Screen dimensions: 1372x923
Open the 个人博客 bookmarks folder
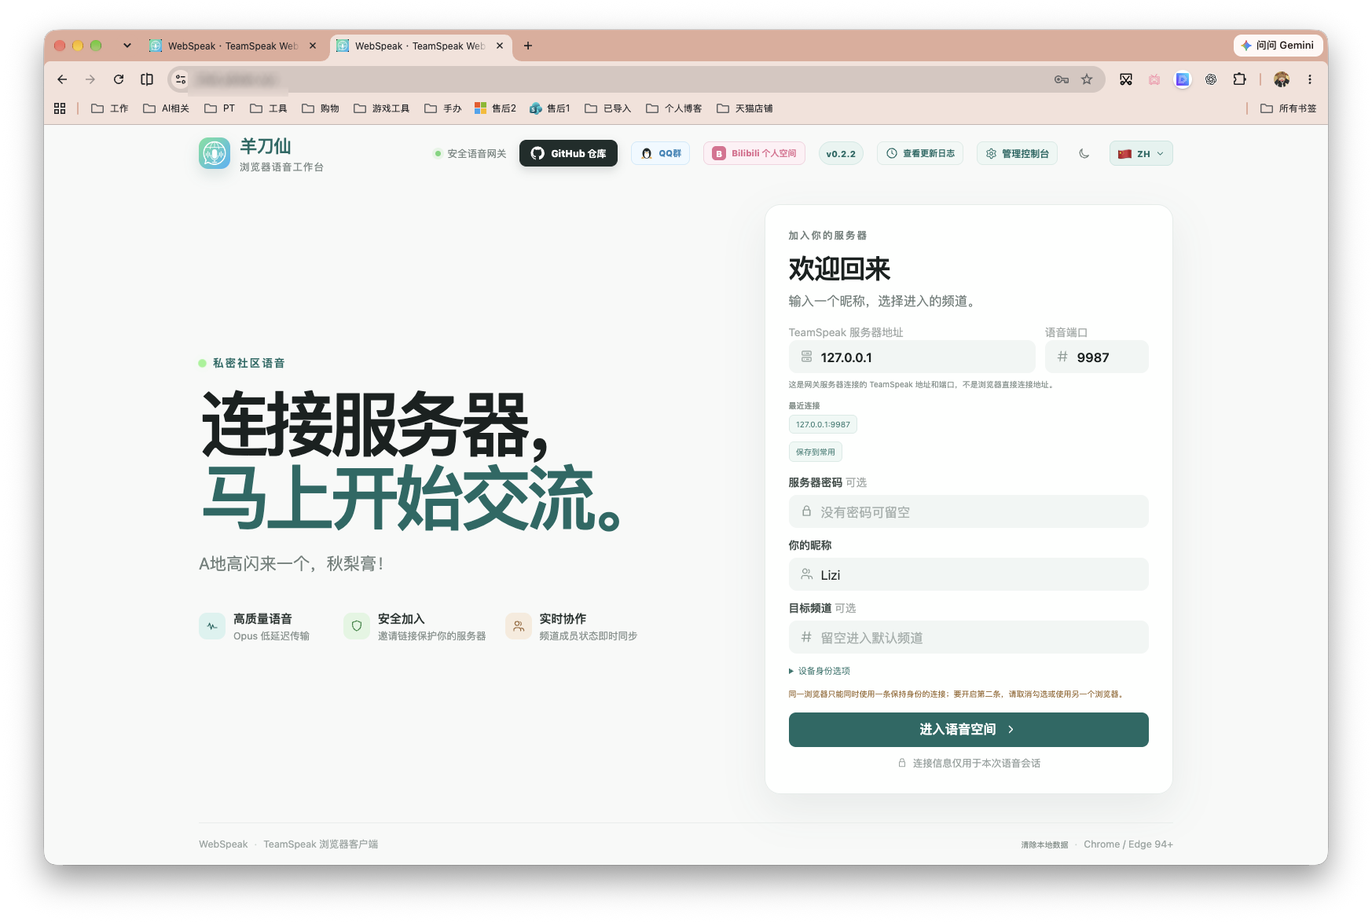[x=674, y=108]
